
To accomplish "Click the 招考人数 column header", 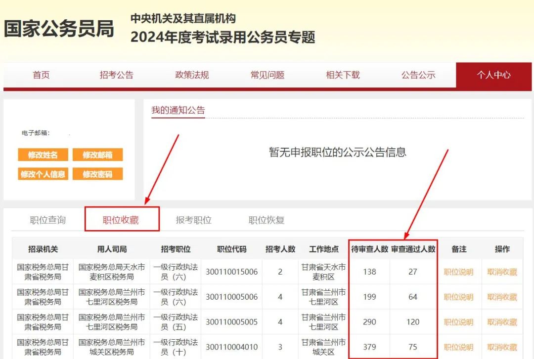I will tap(280, 249).
